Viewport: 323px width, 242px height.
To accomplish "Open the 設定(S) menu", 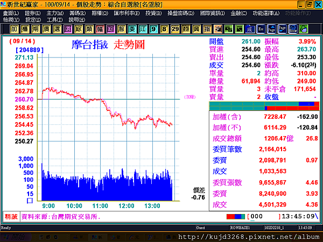I will 33,20.
